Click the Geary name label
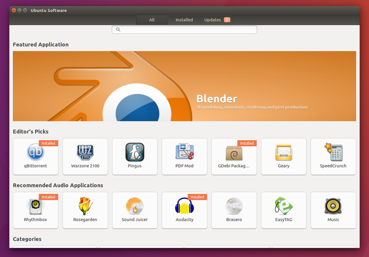Viewport: 369px width, 257px height. 284,166
